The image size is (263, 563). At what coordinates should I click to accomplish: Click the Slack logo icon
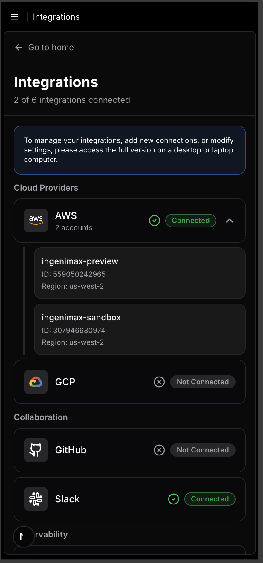point(36,499)
